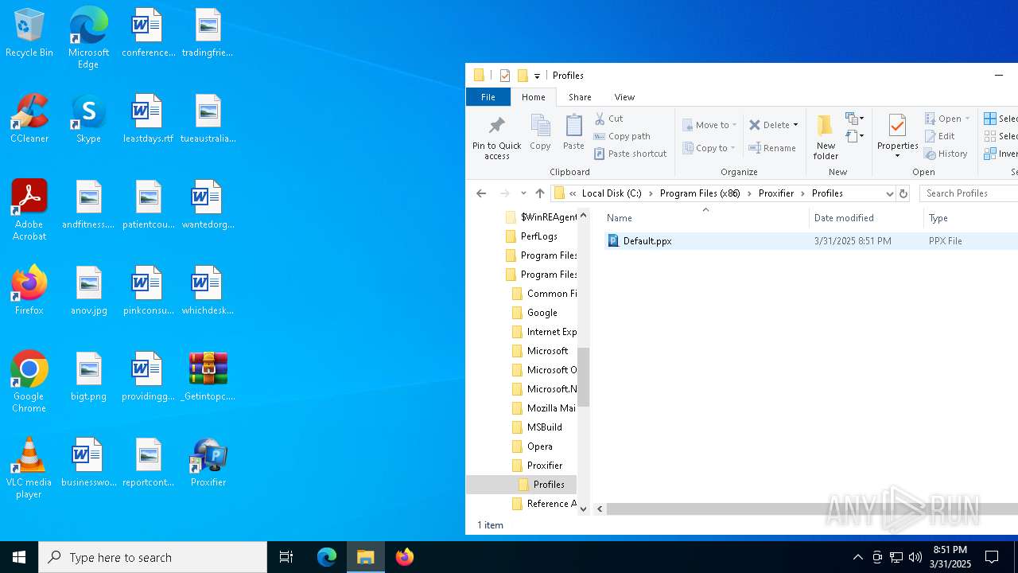Open the Adobe Acrobat desktop shortcut

tap(29, 210)
